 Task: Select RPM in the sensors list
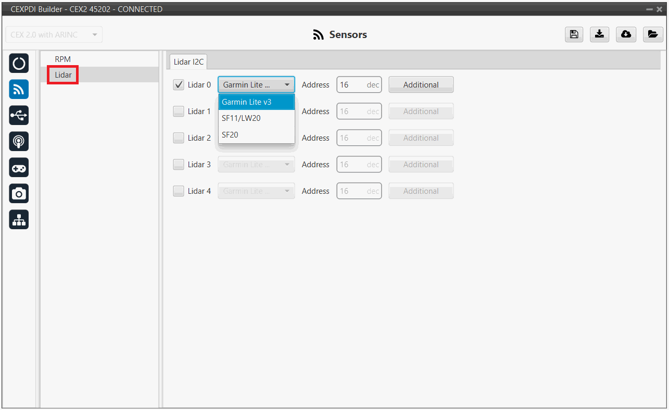(x=63, y=59)
